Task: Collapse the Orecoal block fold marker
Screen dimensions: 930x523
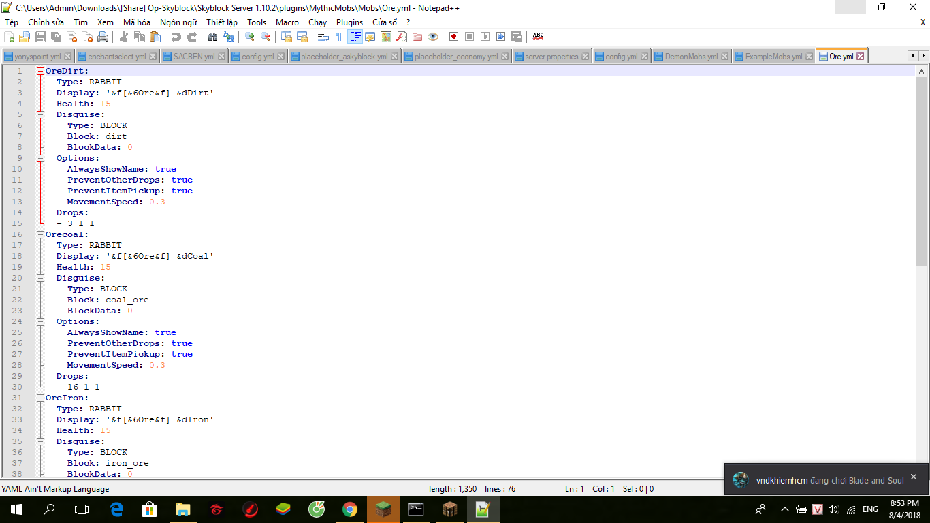Action: point(41,234)
